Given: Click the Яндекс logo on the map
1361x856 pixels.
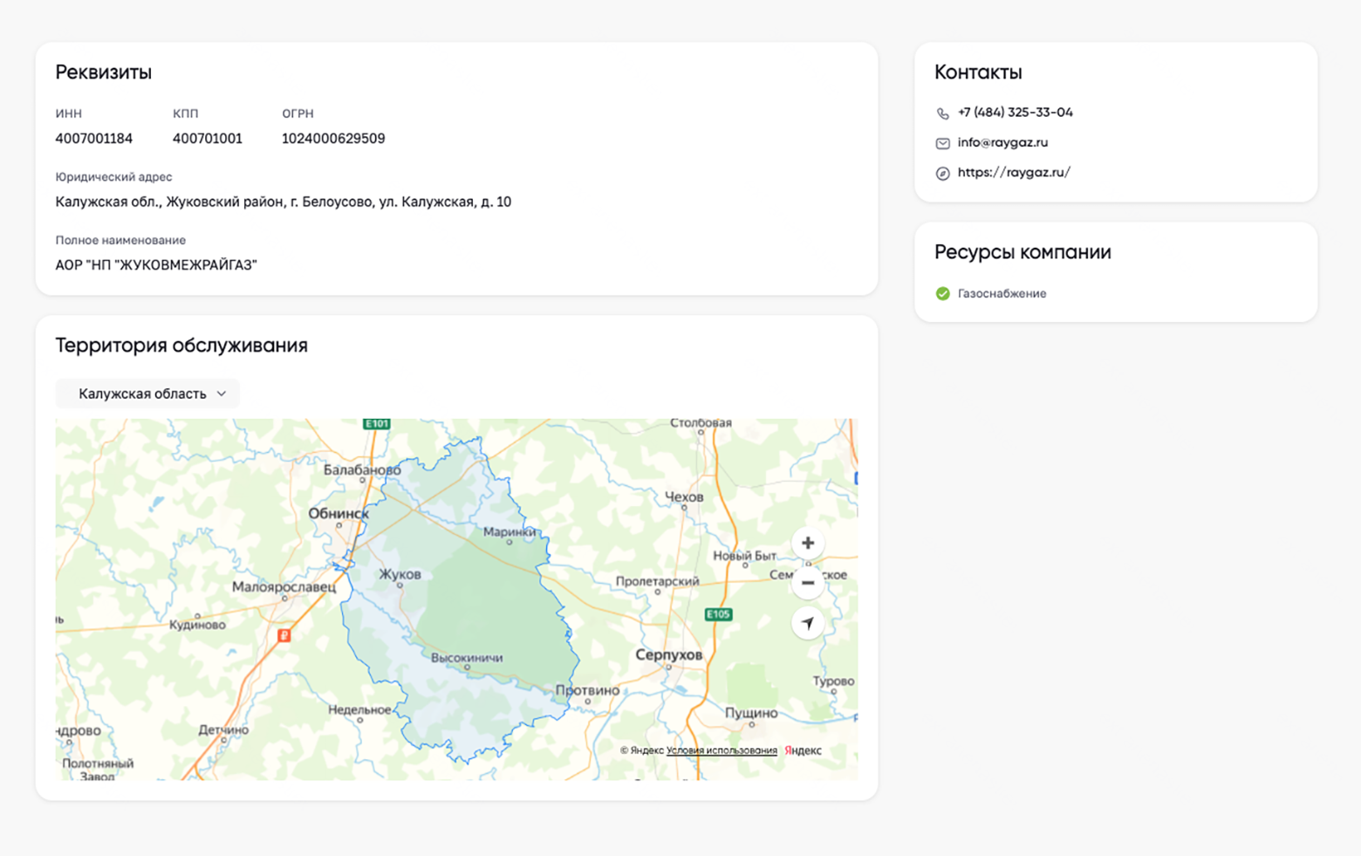Looking at the screenshot, I should click(x=803, y=750).
